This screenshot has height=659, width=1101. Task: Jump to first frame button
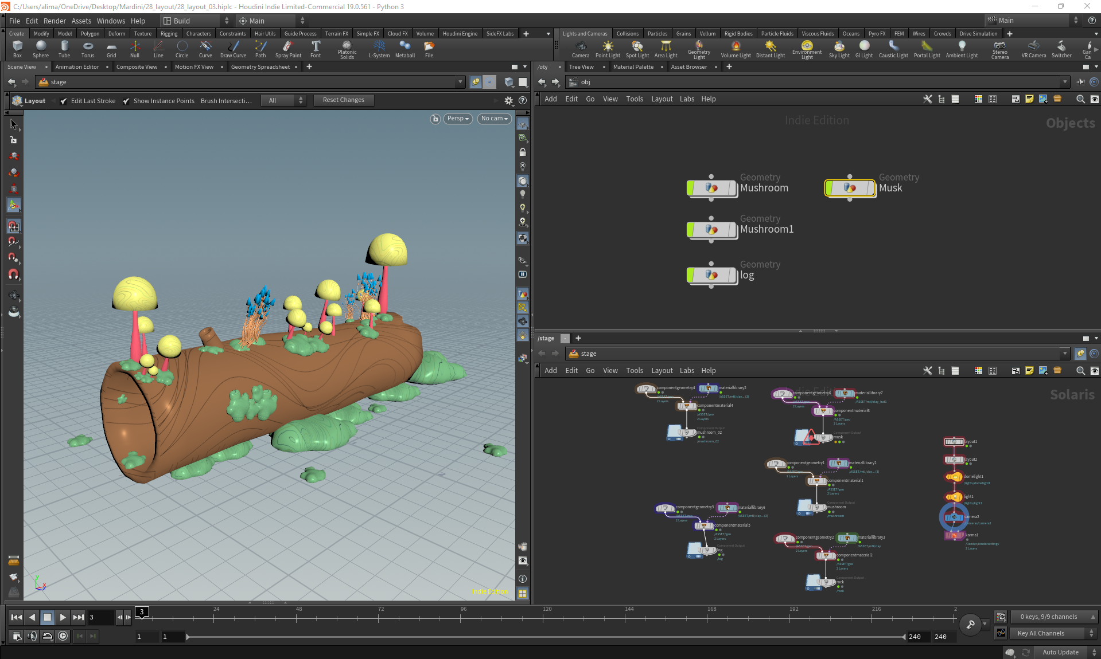click(17, 617)
